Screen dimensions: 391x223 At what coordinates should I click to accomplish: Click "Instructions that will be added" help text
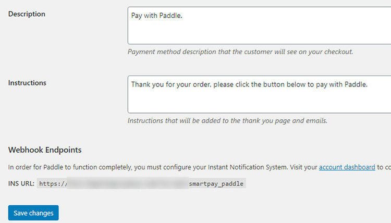point(177,121)
